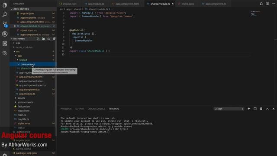277x156 pixels.
Task: Open the Explorer view in activity bar
Action: tap(5, 5)
